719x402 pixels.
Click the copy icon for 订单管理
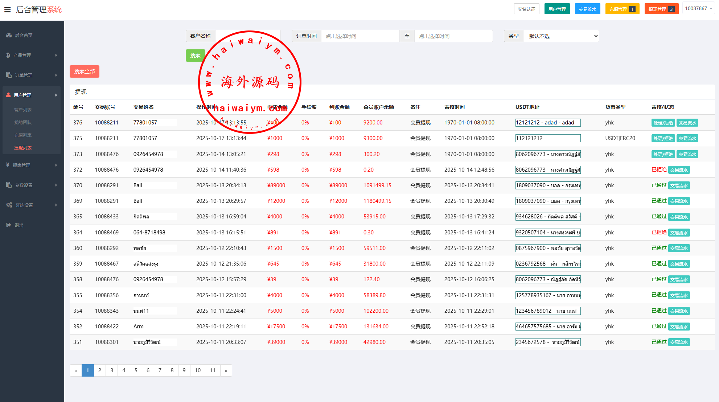pyautogui.click(x=9, y=75)
